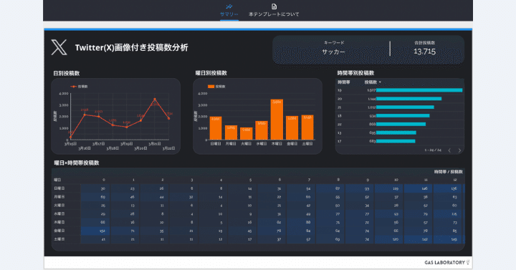516x270 pixels.
Task: Click the total posts value 13,715
Action: [424, 52]
